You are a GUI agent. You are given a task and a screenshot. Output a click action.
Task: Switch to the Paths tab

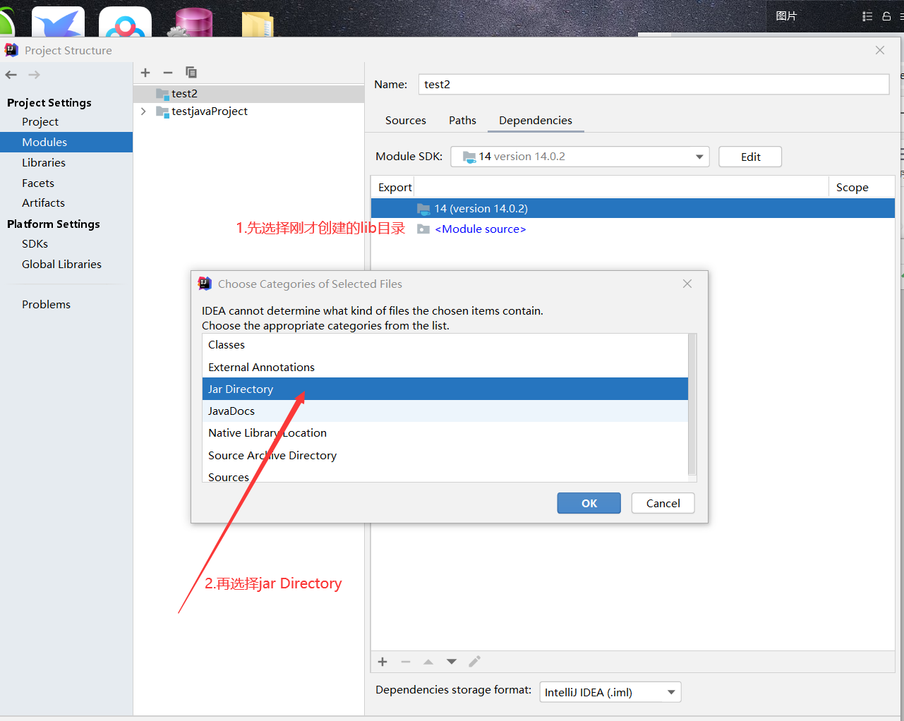tap(462, 121)
